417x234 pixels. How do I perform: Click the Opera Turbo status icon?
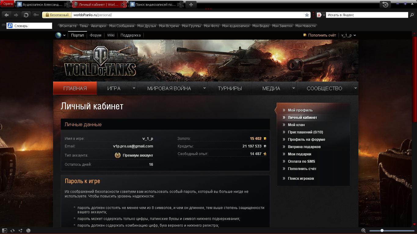click(x=28, y=231)
